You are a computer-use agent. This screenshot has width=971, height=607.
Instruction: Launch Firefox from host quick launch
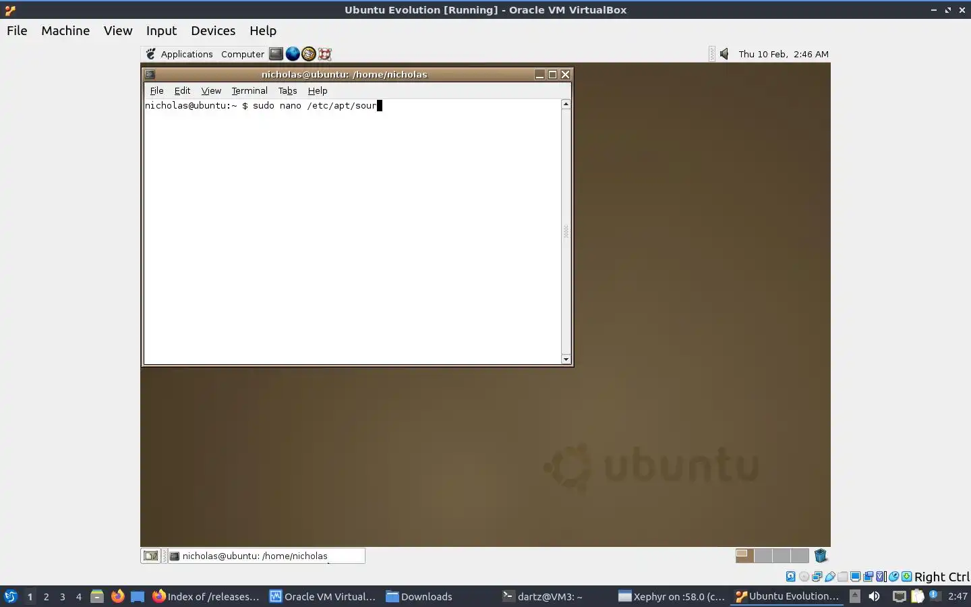pos(117,596)
